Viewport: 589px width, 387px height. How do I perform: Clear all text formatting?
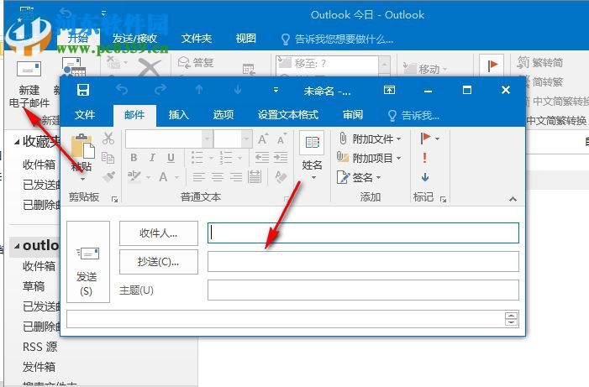[x=281, y=176]
